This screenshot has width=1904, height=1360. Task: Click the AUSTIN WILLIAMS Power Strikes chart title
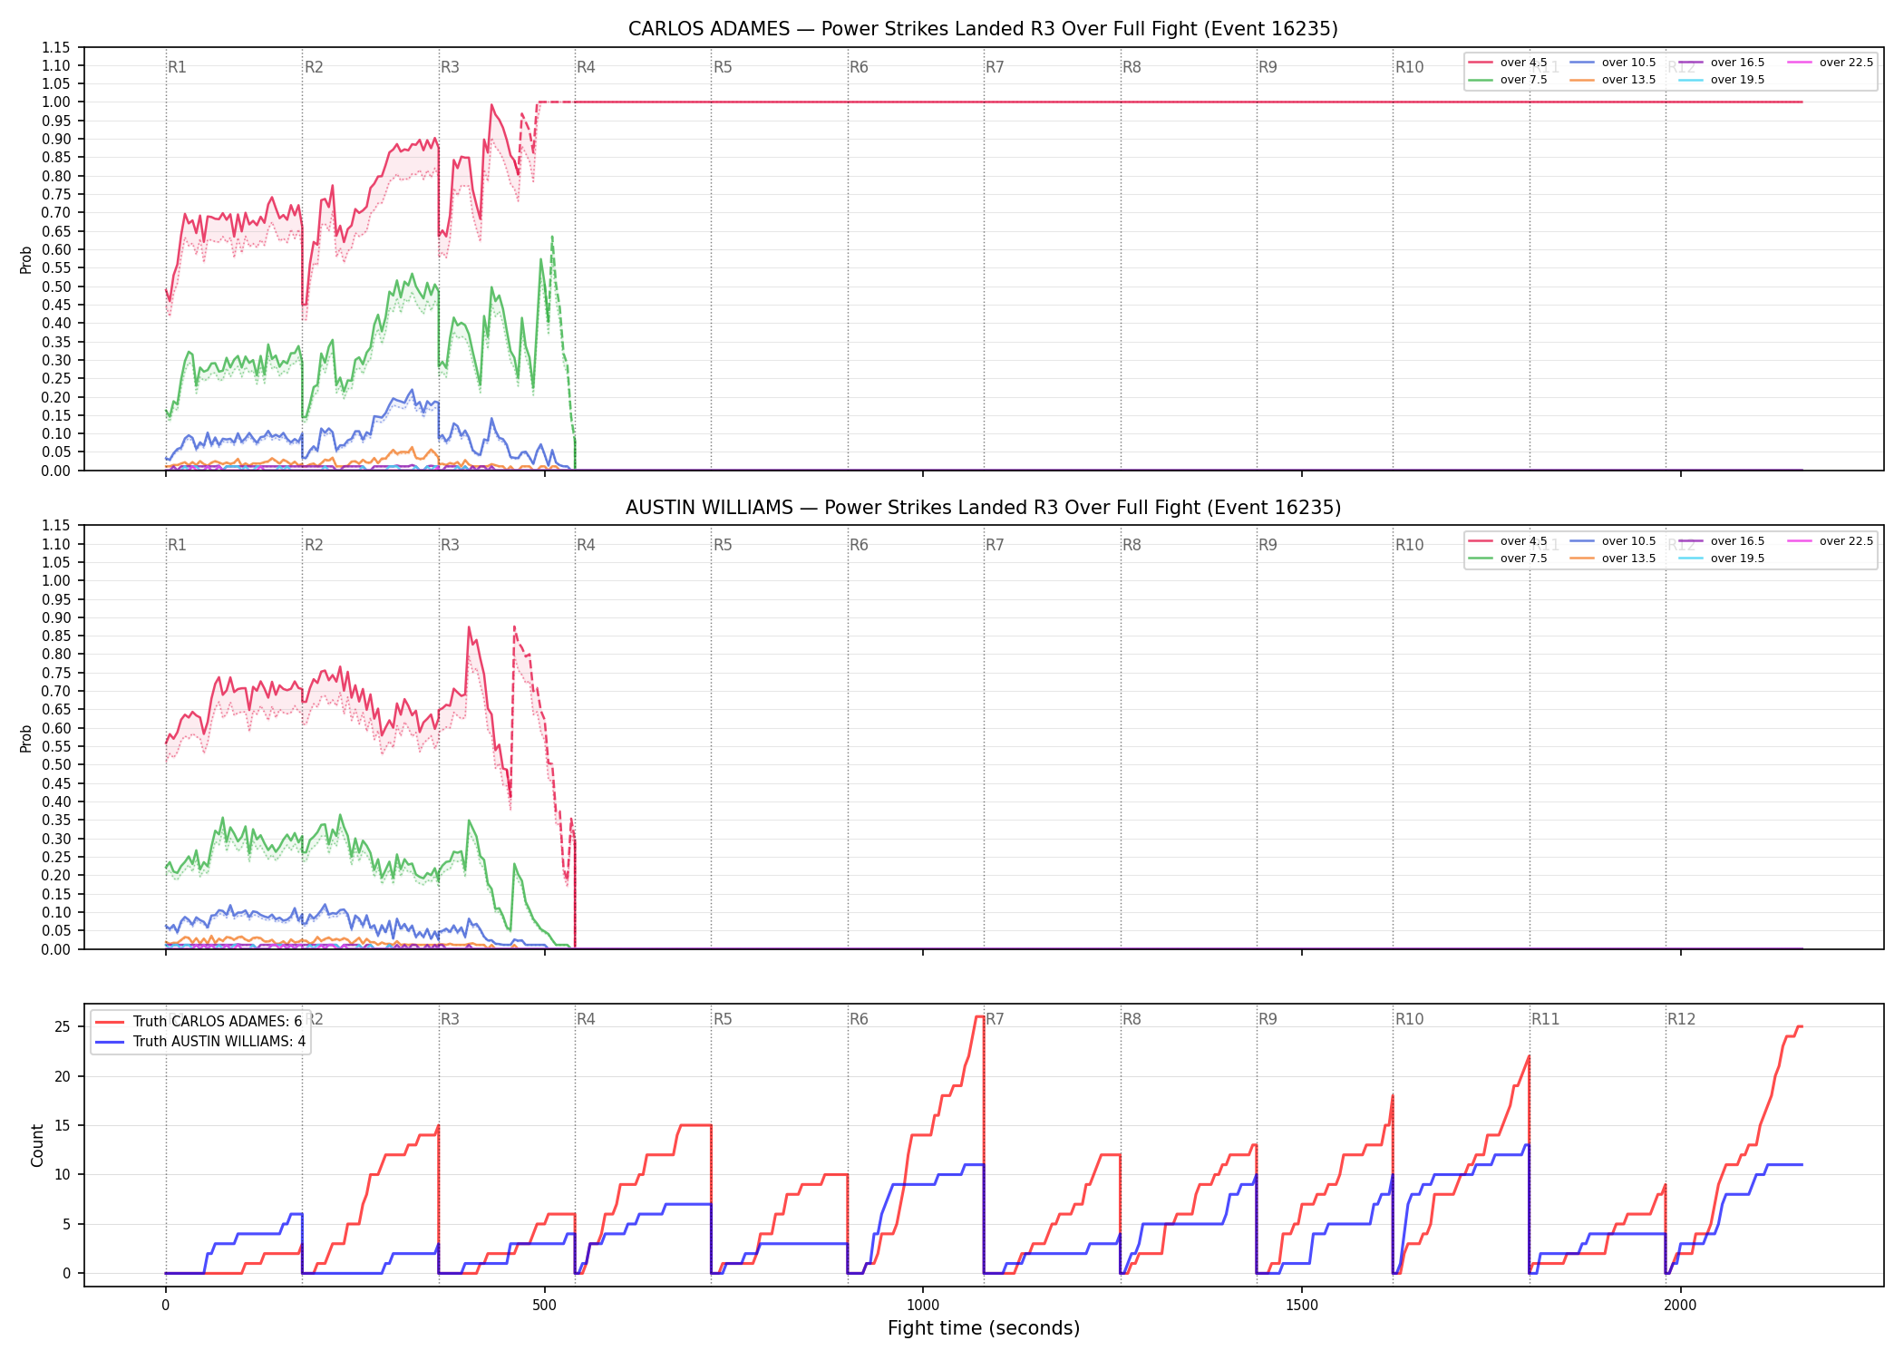[x=983, y=508]
